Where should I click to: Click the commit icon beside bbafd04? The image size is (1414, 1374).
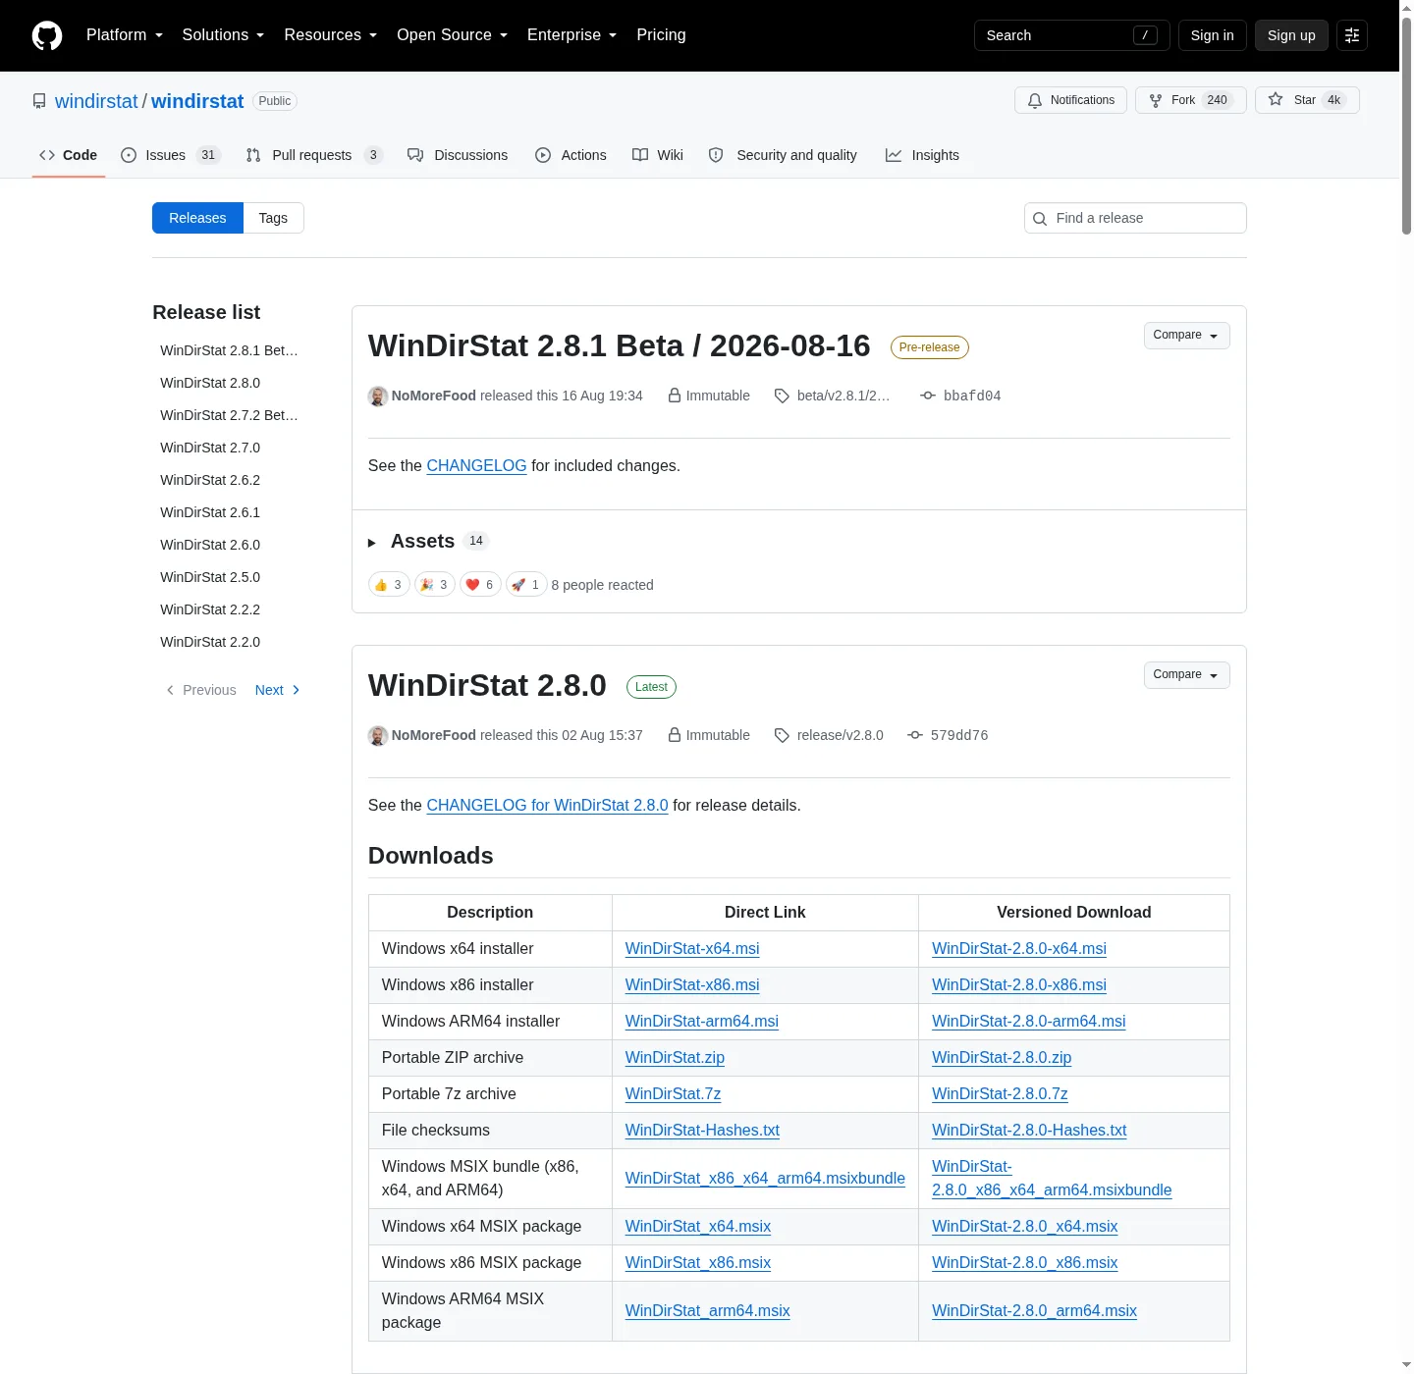point(928,396)
